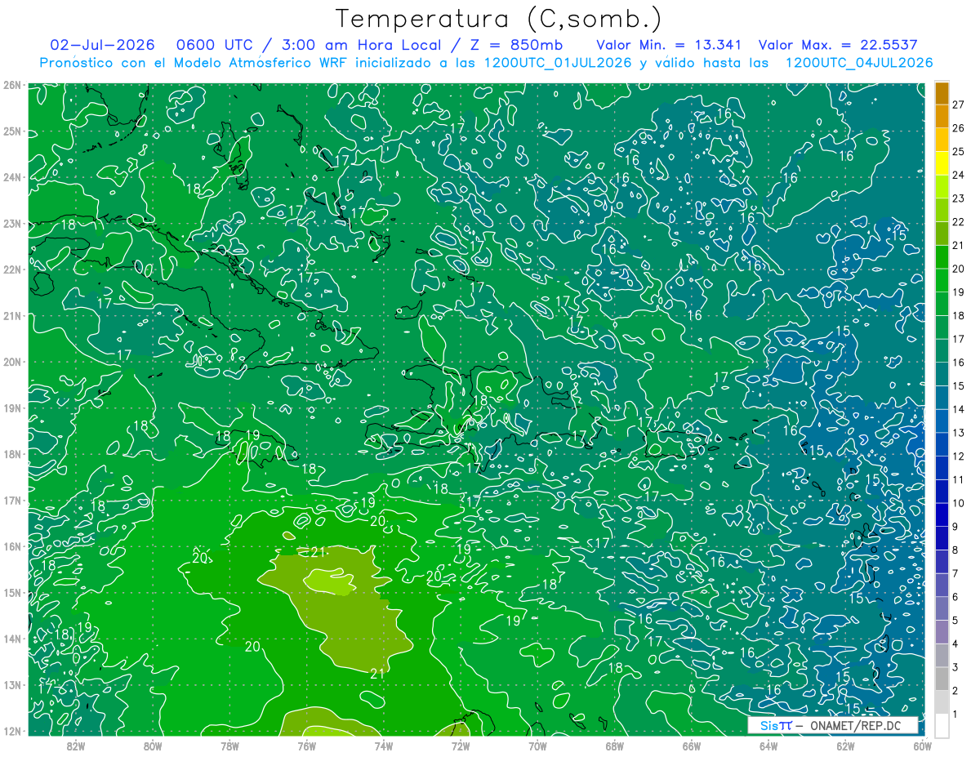Click the 74W longitude axis label
The image size is (980, 757).
[384, 745]
